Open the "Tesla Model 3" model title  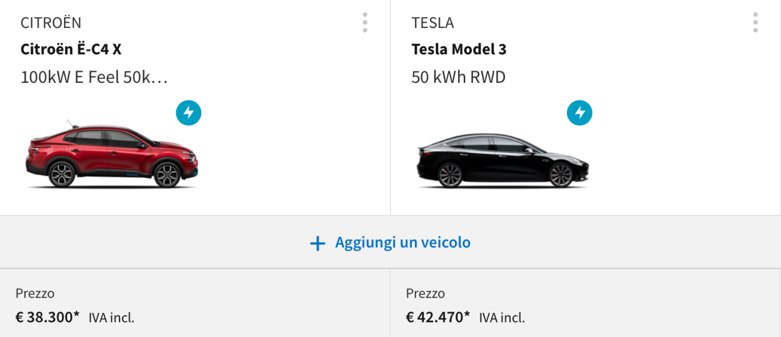pos(459,49)
